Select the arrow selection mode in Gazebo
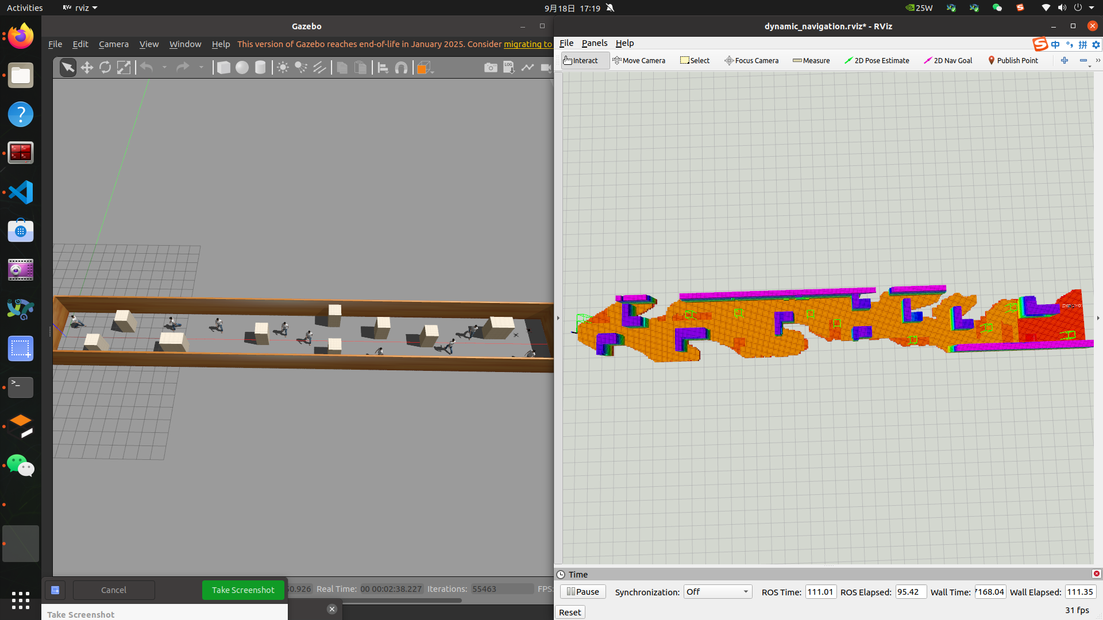The height and width of the screenshot is (620, 1103). coord(68,68)
